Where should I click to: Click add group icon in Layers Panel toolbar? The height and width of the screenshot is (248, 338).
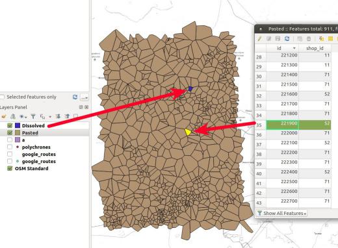tap(13, 117)
